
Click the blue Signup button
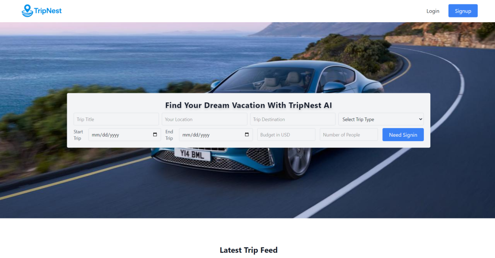[x=463, y=11]
